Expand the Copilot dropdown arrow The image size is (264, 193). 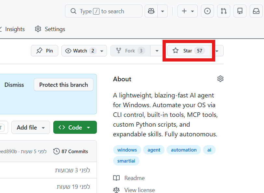click(163, 11)
